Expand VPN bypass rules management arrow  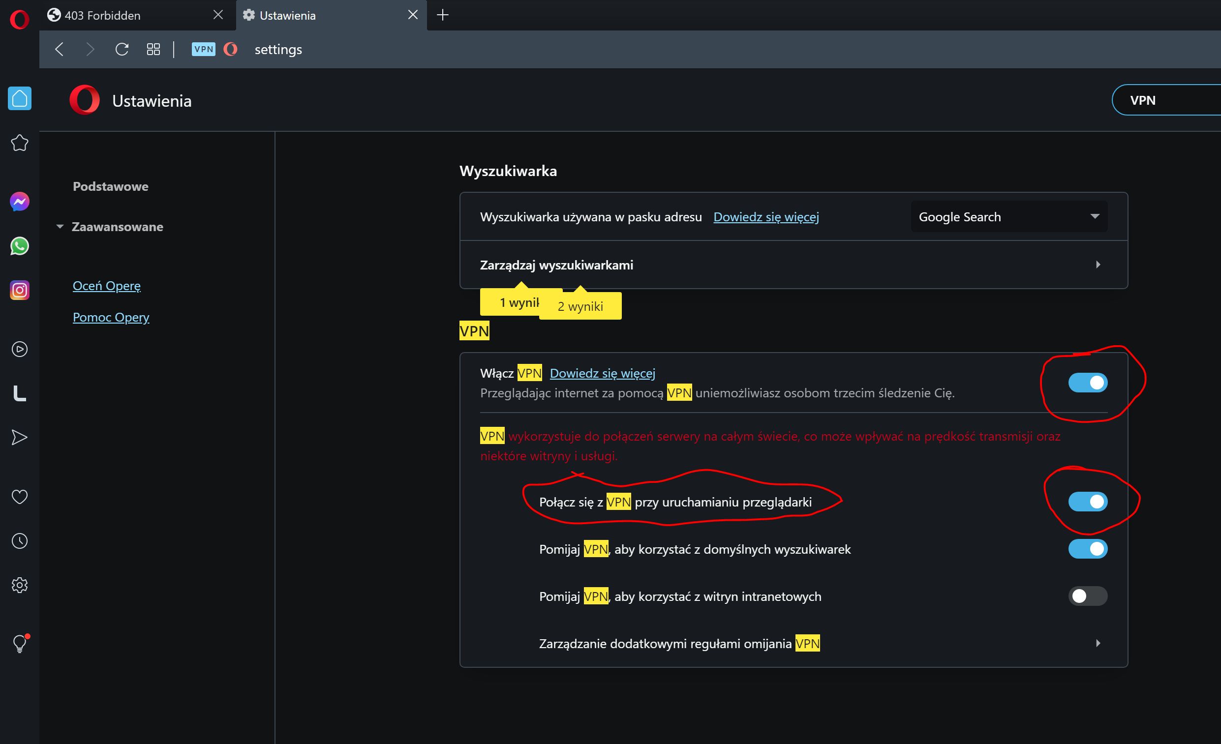[1098, 643]
